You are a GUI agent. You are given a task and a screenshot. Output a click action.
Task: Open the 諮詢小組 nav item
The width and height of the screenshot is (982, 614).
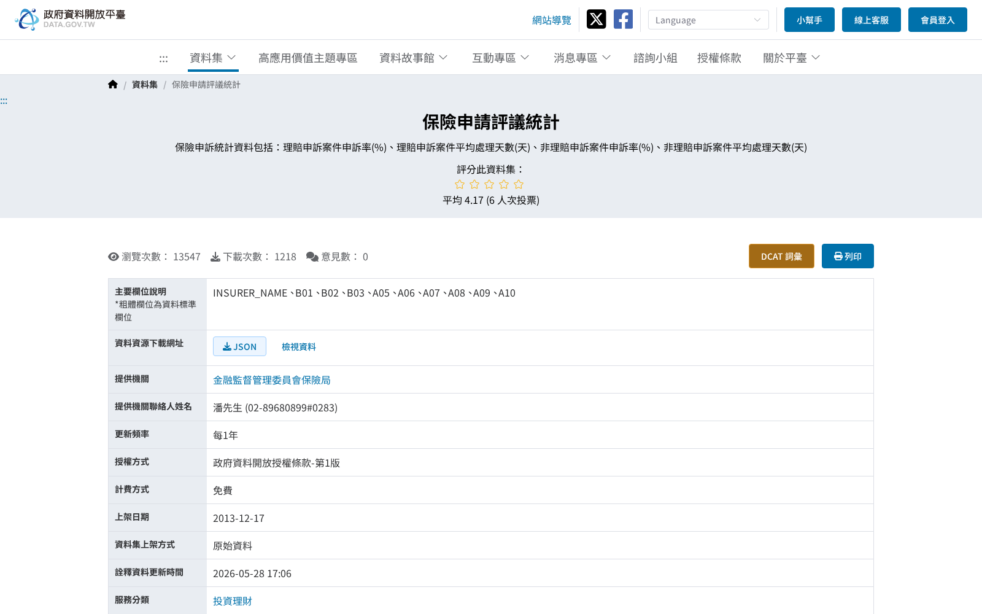(655, 58)
